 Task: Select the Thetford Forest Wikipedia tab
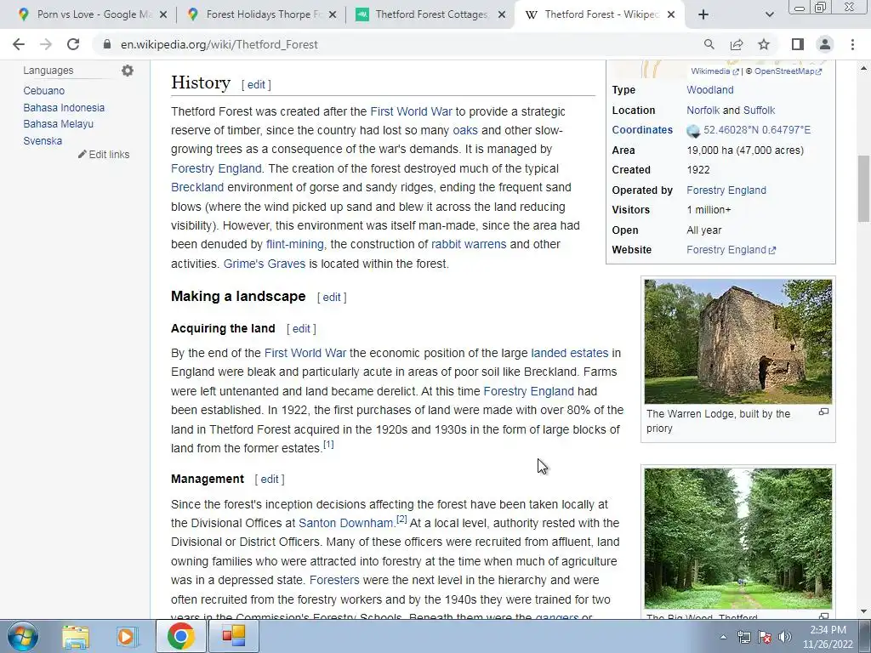[600, 14]
